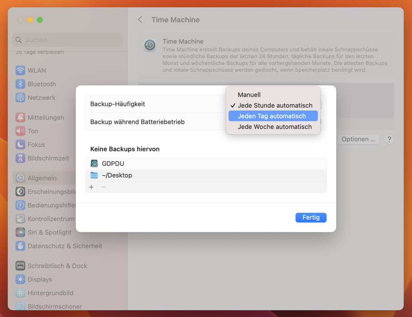
Task: Click Backup während Batteriebetrieb row label
Action: (137, 122)
